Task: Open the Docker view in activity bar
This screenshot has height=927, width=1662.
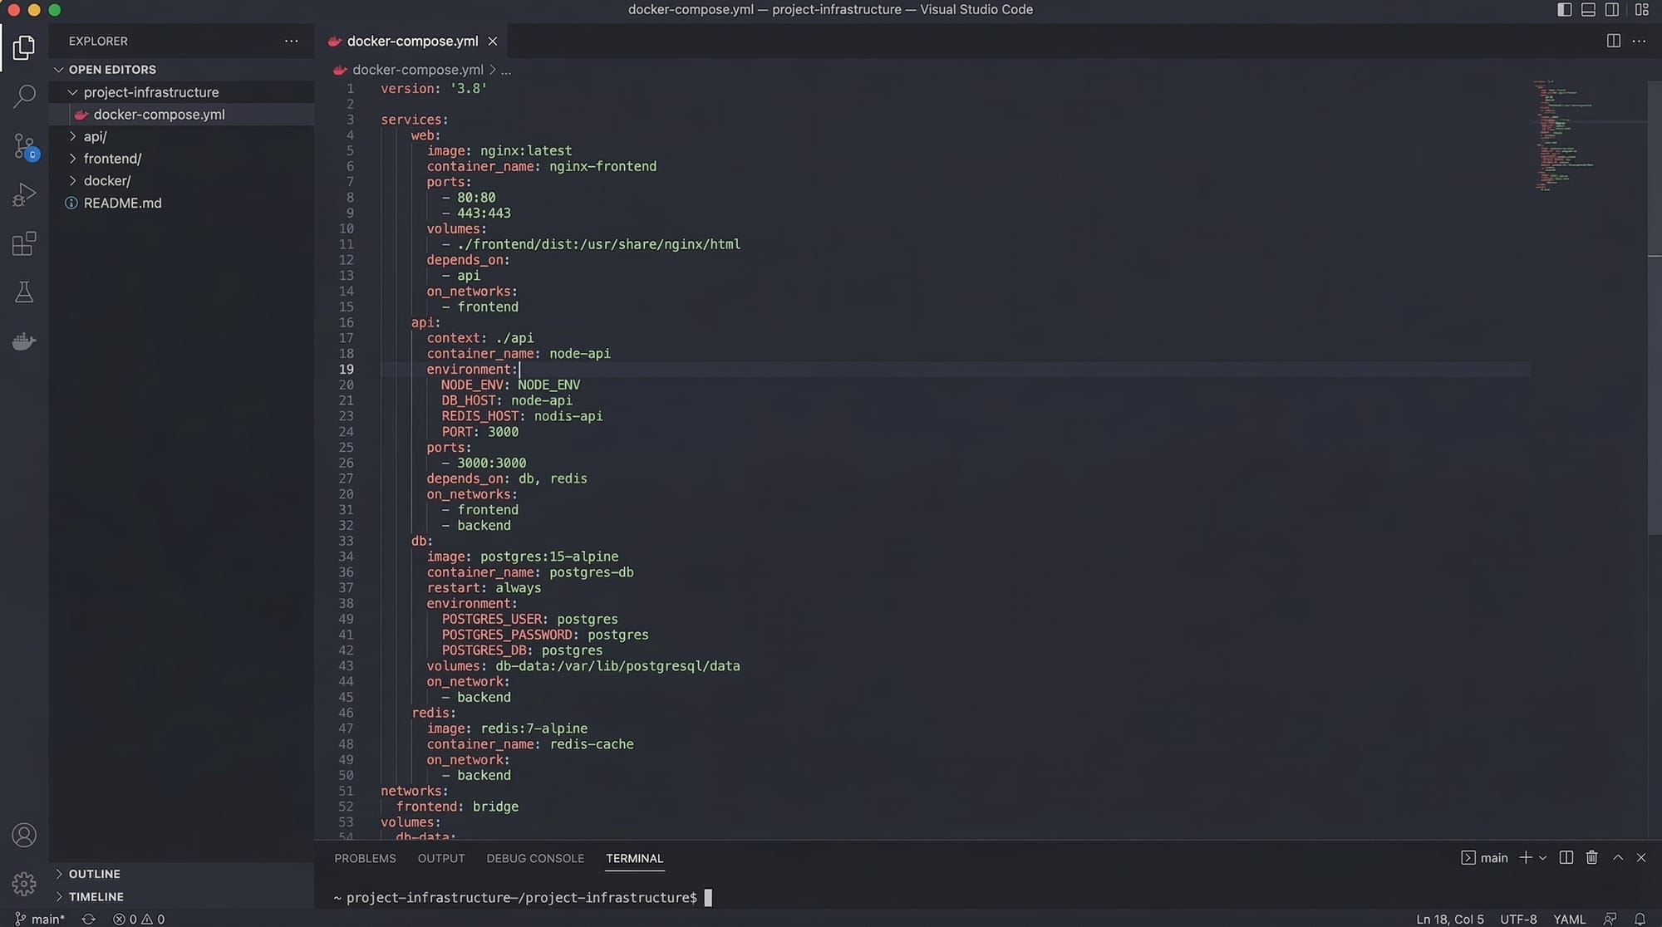Action: click(24, 341)
